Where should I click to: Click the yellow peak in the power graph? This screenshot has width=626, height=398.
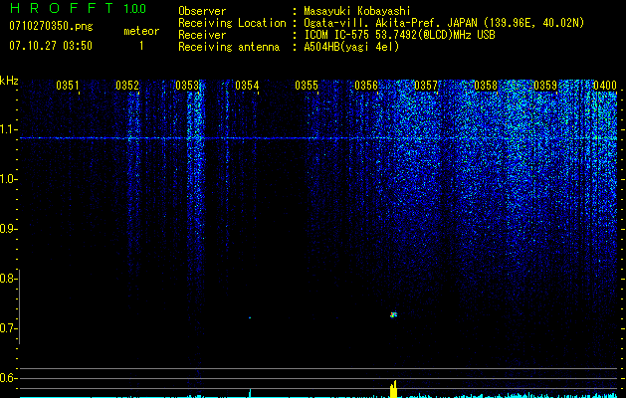[394, 389]
